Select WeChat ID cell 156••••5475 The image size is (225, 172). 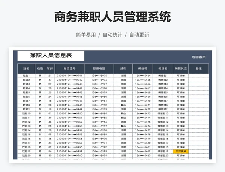[x=143, y=122]
